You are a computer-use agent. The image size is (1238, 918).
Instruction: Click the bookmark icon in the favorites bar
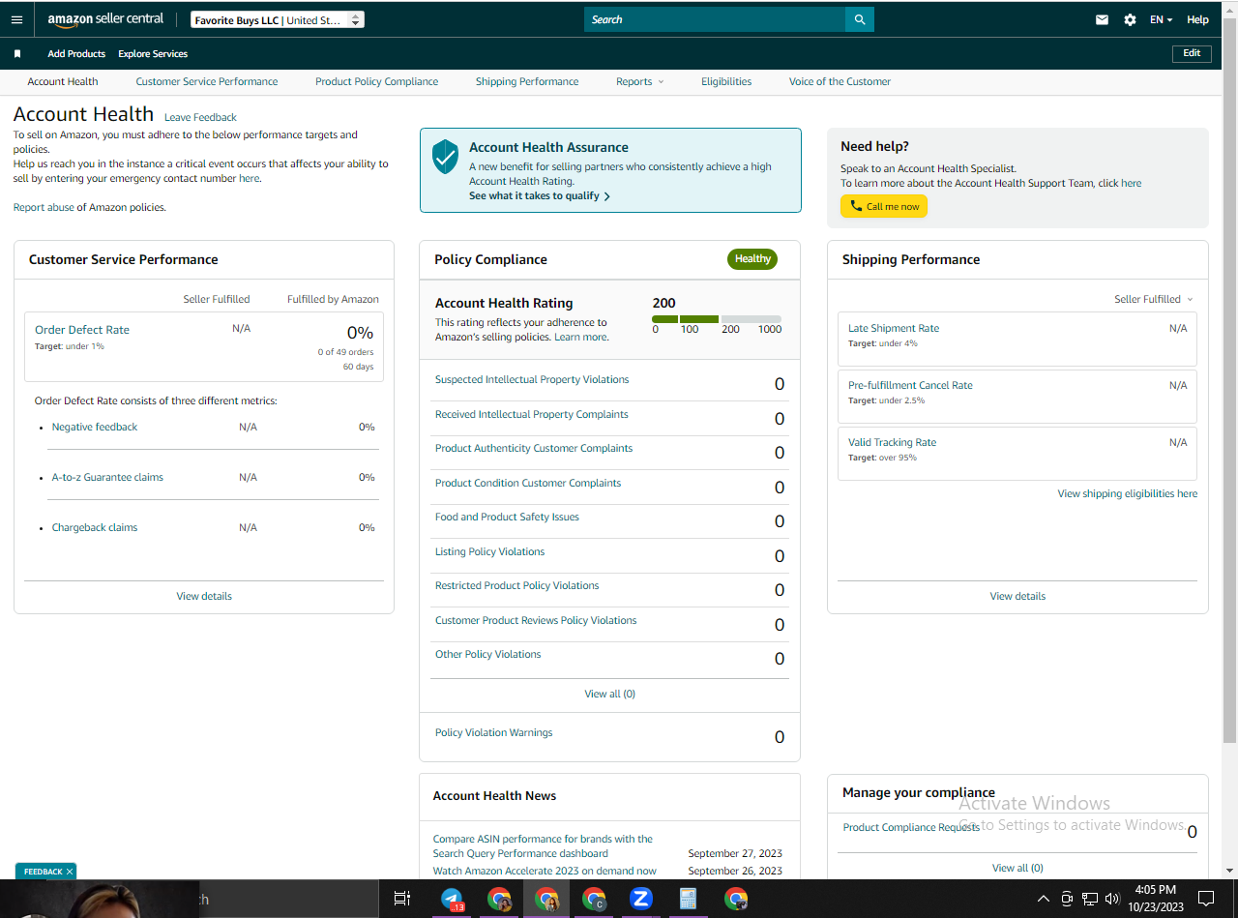coord(16,54)
